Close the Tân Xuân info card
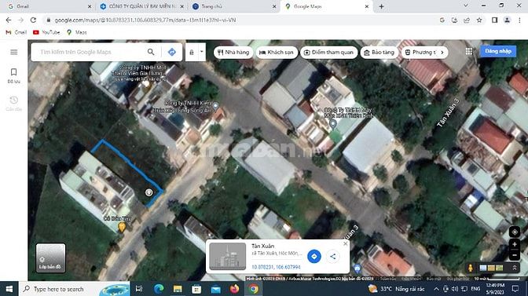Screen dimensions: 528x296 click(345, 243)
